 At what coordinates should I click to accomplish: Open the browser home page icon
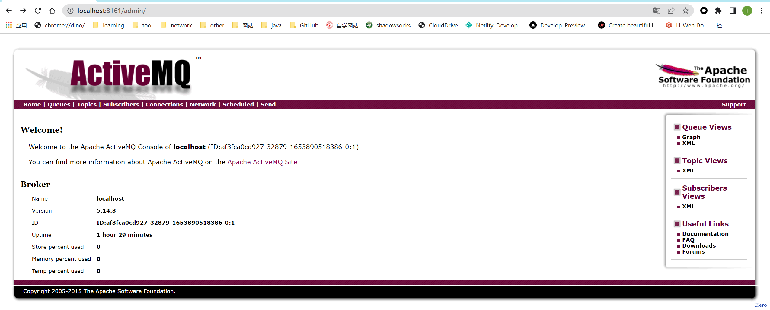point(52,11)
